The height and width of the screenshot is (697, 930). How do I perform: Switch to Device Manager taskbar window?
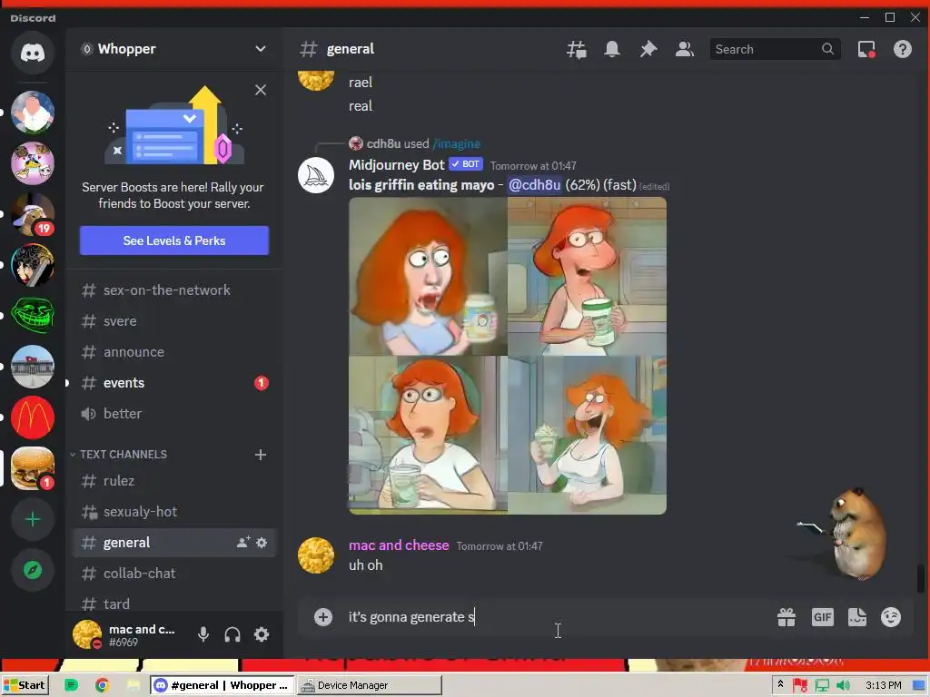(x=369, y=685)
